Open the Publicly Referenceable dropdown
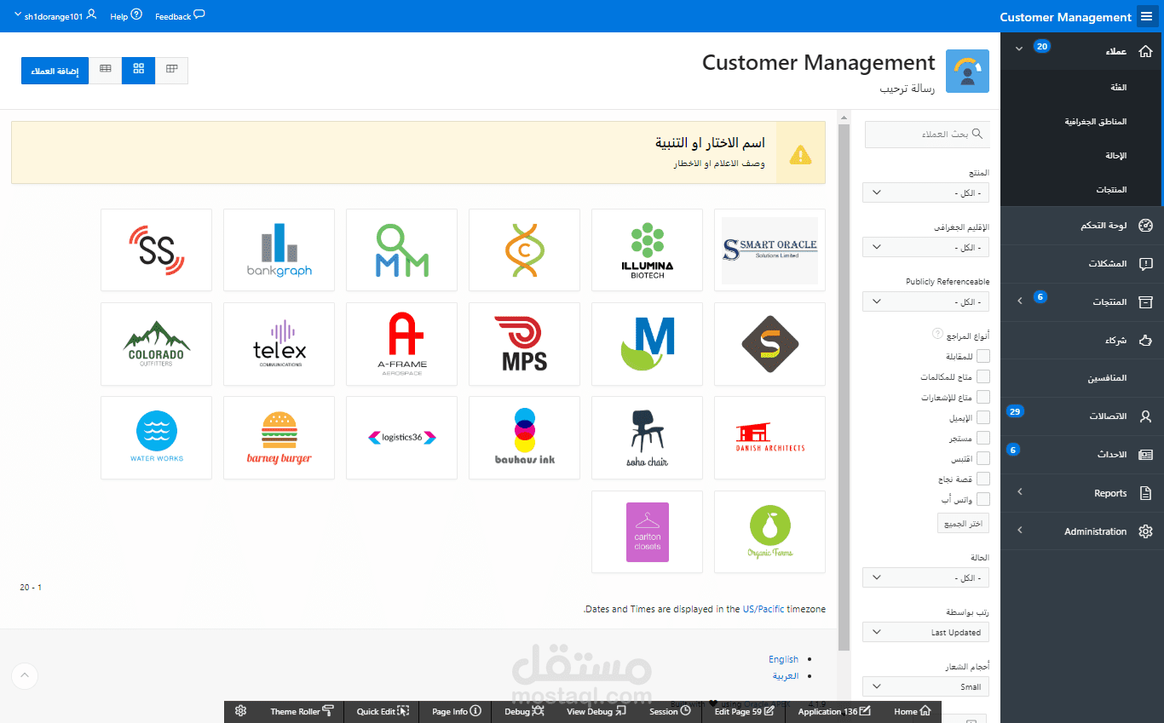Viewport: 1164px width, 723px height. 925,301
